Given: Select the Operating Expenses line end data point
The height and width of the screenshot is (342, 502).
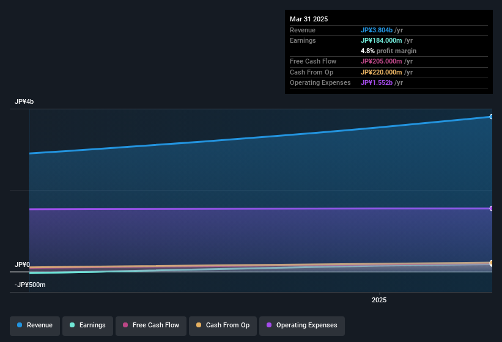Looking at the screenshot, I should [x=492, y=208].
